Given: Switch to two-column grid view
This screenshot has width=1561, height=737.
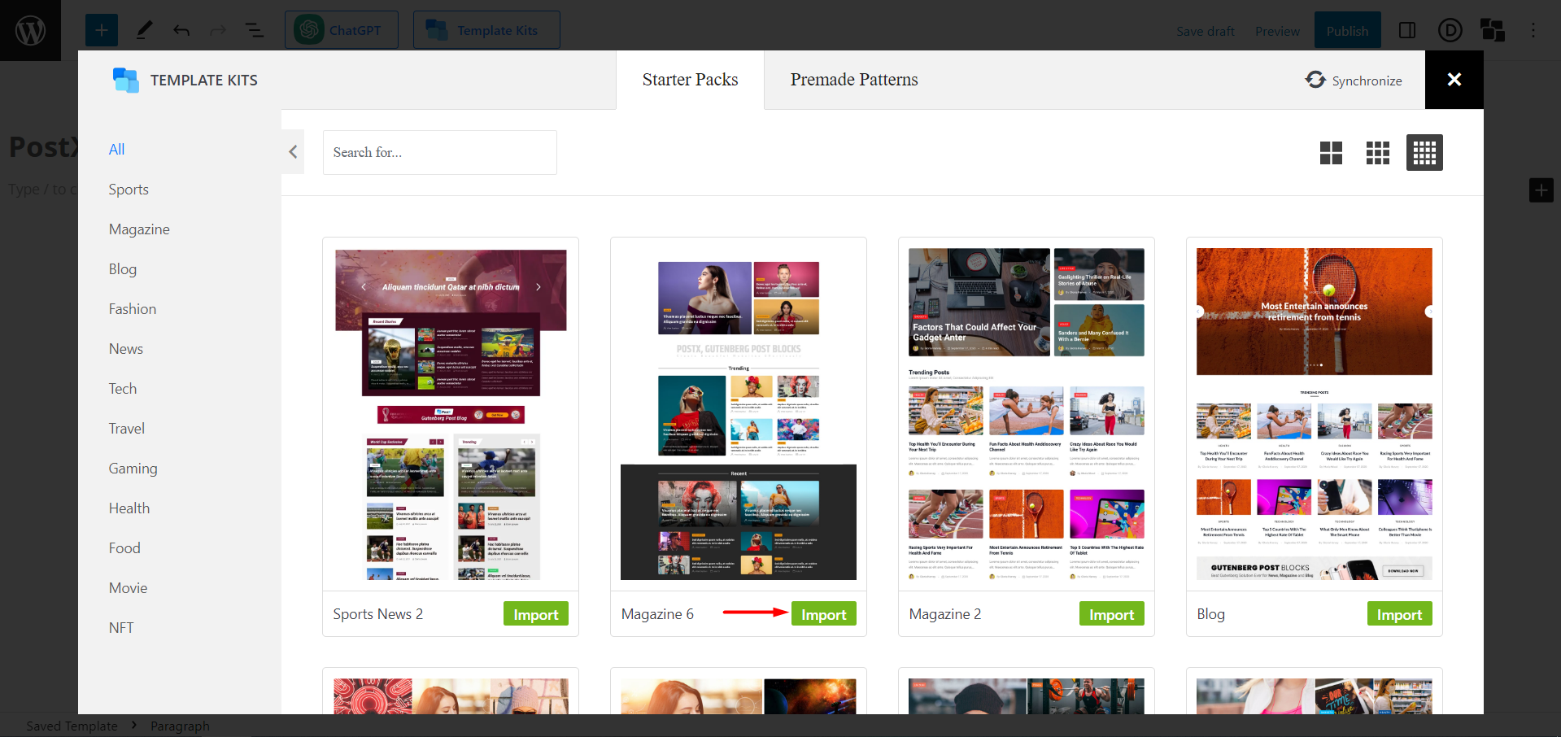Looking at the screenshot, I should coord(1331,153).
